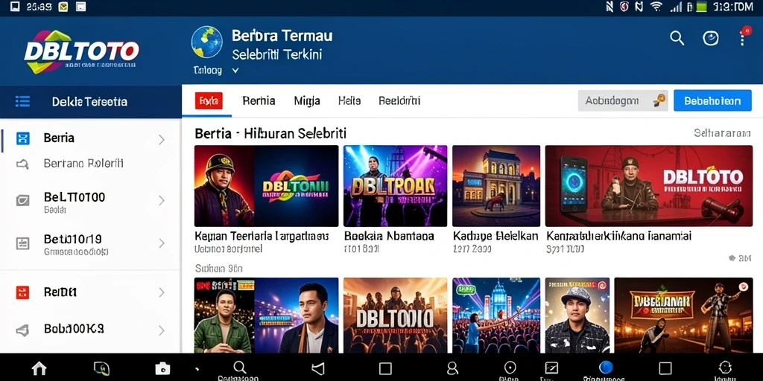Tap the camera icon in bottom bar
763x381 pixels.
[x=162, y=369]
